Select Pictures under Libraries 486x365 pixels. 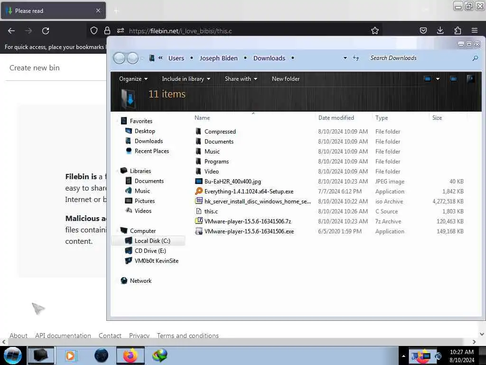pyautogui.click(x=144, y=201)
